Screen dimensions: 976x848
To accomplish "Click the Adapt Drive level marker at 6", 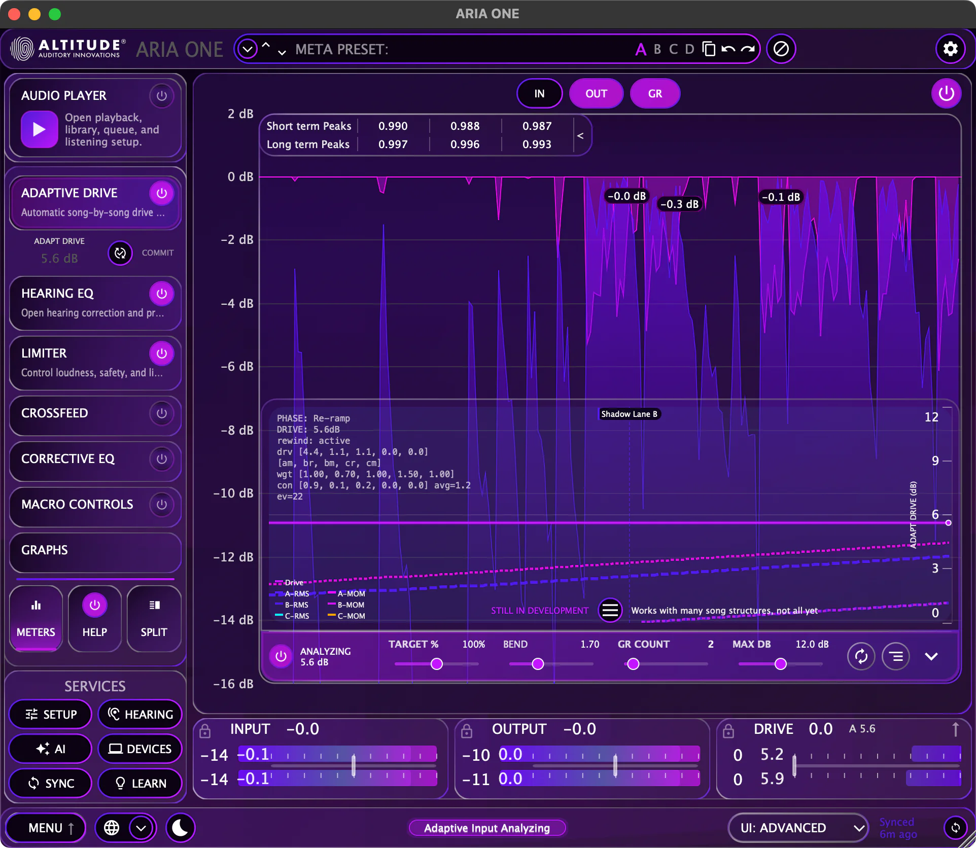I will (948, 523).
